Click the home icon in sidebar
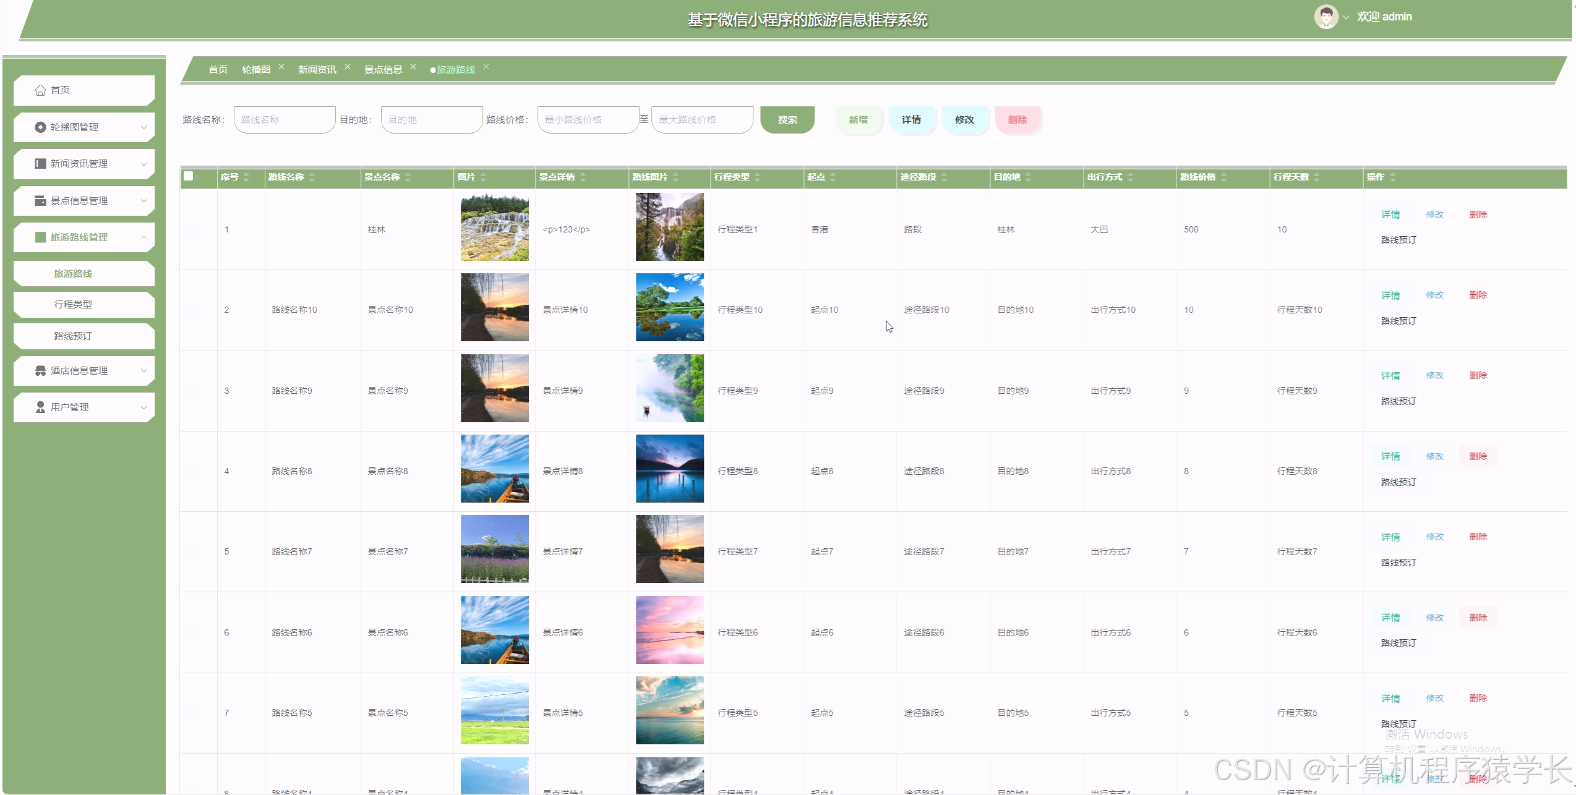This screenshot has width=1576, height=795. (x=40, y=90)
